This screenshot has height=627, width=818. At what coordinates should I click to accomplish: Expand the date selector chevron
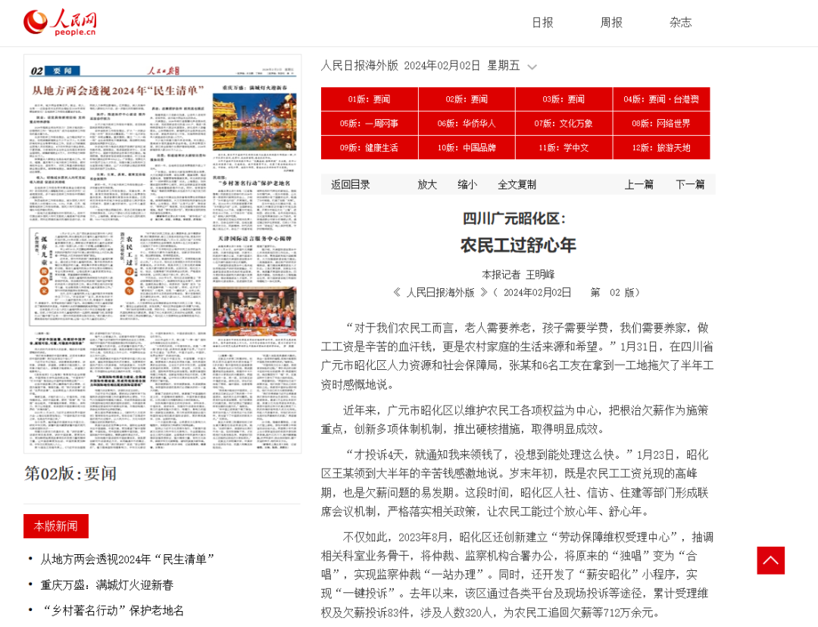point(532,67)
